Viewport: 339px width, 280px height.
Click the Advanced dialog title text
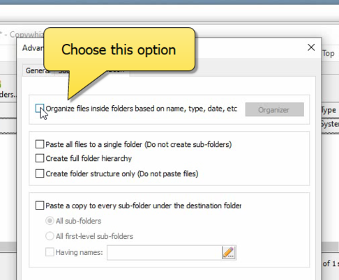point(33,48)
